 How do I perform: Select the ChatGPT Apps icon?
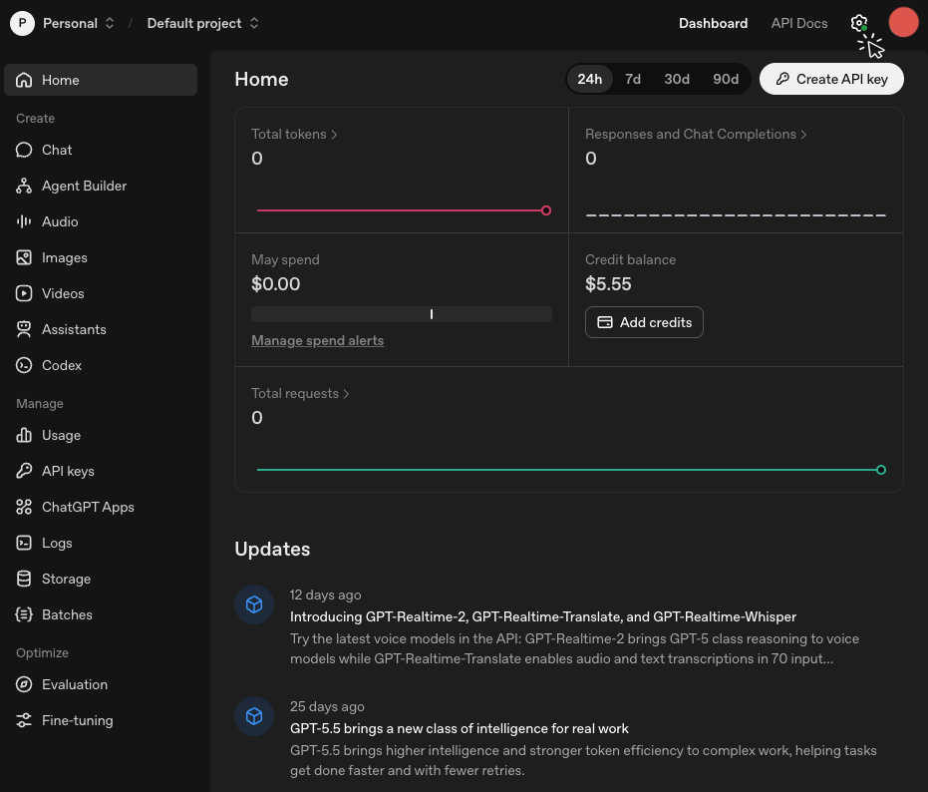click(x=24, y=507)
